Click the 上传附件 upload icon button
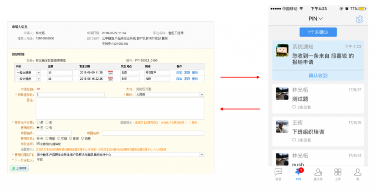376x193 pixels. [x=19, y=168]
